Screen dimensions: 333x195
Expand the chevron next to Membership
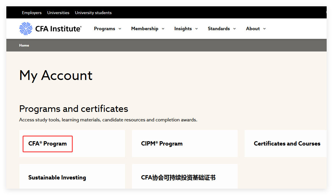pyautogui.click(x=163, y=29)
